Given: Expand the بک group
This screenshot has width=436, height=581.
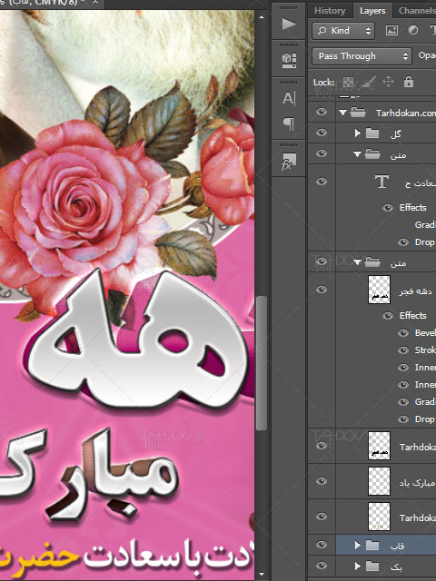Looking at the screenshot, I should [357, 566].
